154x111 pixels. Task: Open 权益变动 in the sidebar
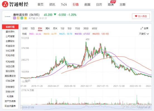coord(10,46)
